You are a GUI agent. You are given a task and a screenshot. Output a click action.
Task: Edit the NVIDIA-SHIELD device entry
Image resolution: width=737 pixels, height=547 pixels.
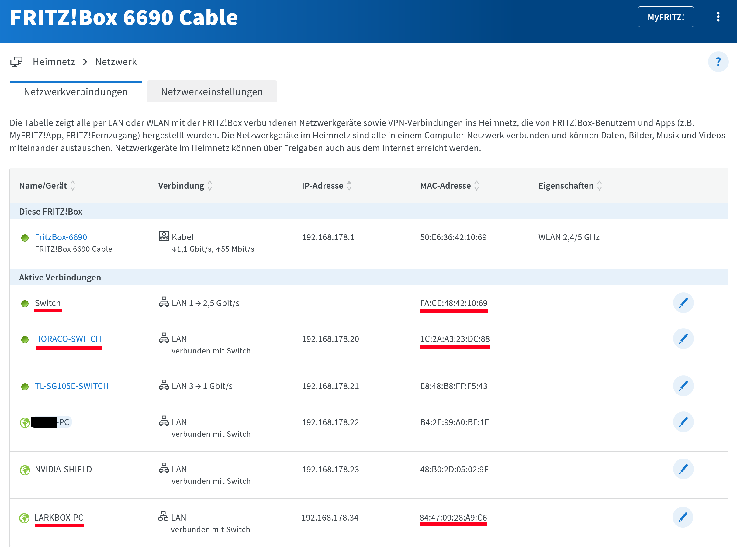coord(683,469)
